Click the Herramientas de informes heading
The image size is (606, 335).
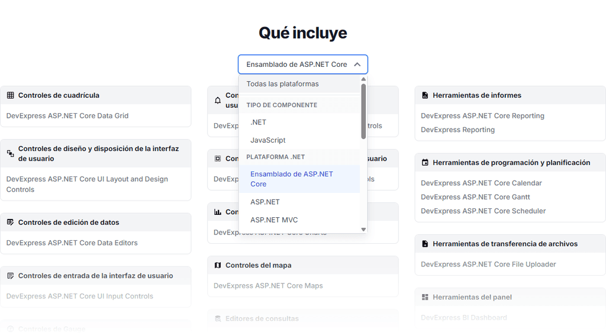(x=477, y=95)
